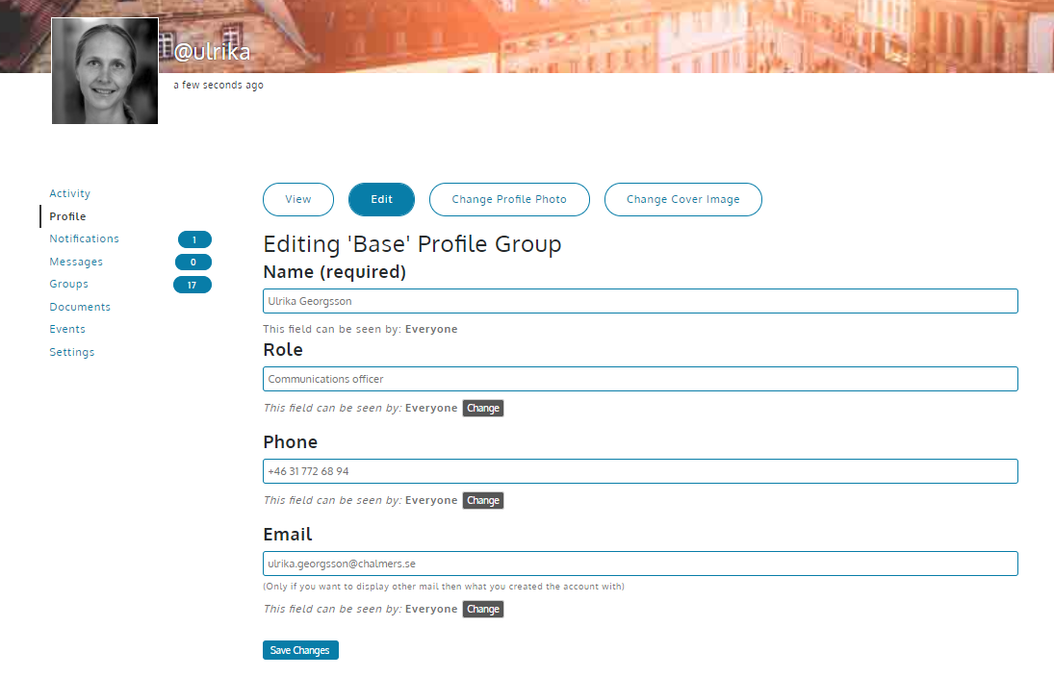This screenshot has height=677, width=1054.
Task: Open the View profile tab
Action: click(x=297, y=199)
